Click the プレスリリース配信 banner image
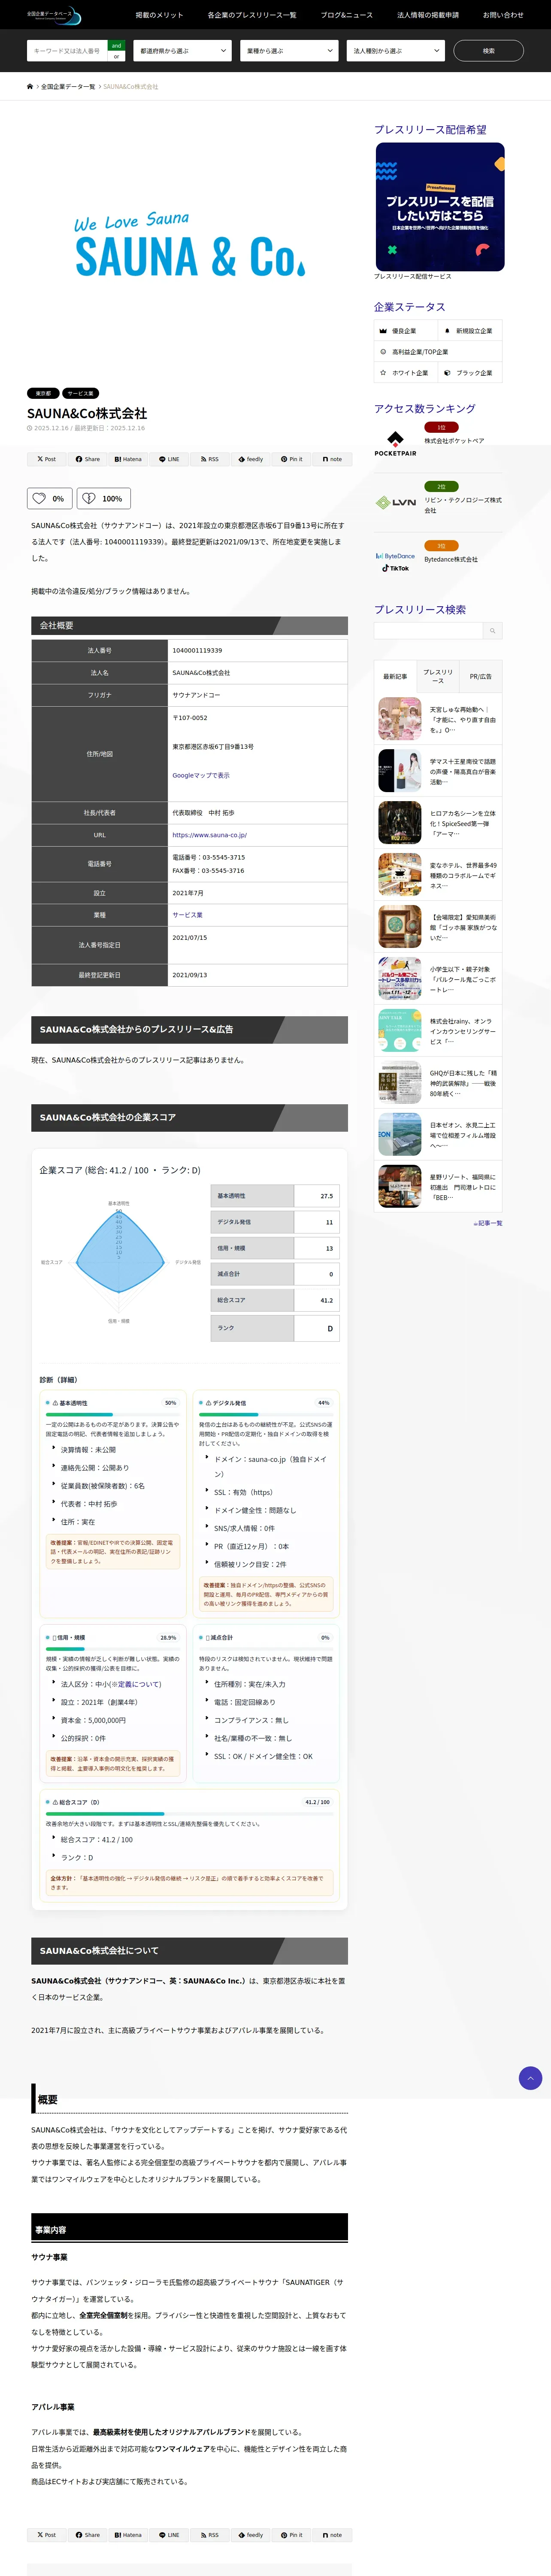 (x=440, y=207)
